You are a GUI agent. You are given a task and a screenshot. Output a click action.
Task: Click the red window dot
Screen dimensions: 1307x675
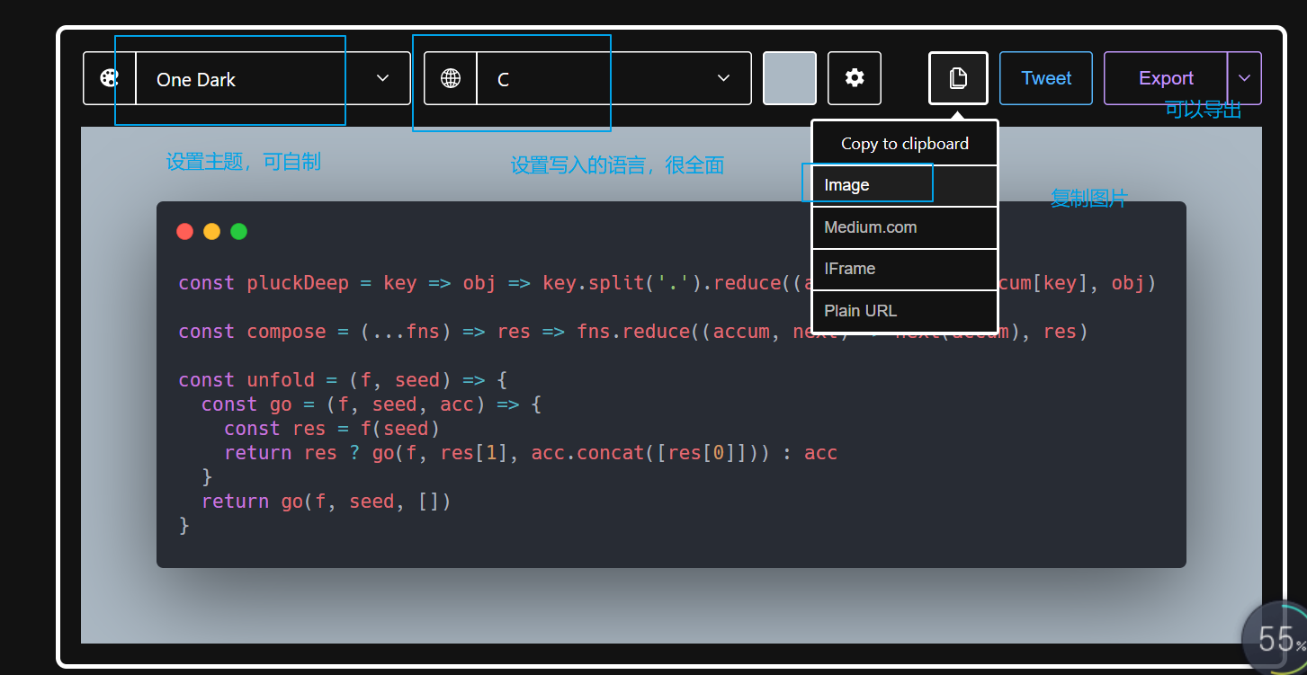point(185,231)
